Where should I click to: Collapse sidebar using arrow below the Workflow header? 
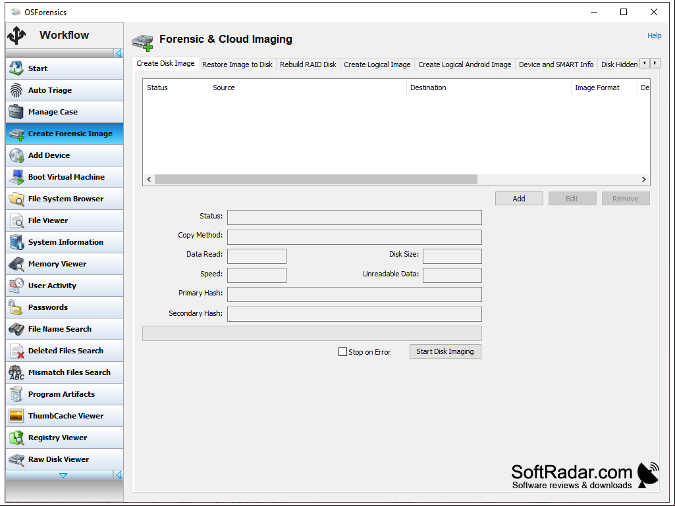pyautogui.click(x=119, y=53)
